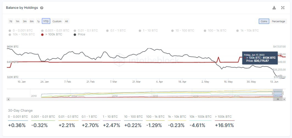292x138 pixels.
Task: Click the left range handle in the navigator
Action: [273, 93]
